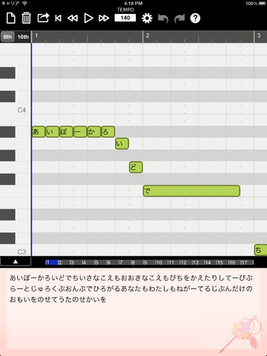Tap the trash can delete icon
Viewport: 267px width, 356px height.
[x=26, y=18]
